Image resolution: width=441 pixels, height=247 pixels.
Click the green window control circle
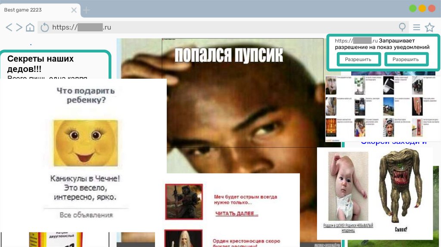point(413,8)
